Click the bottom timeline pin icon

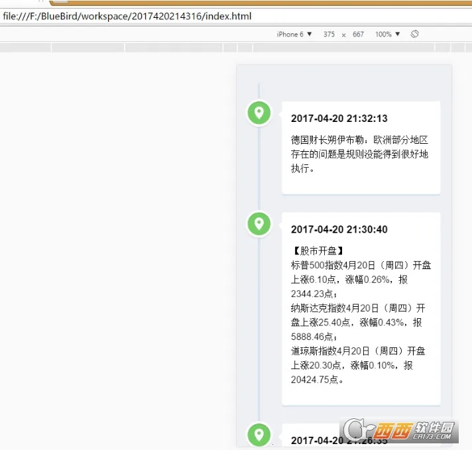point(259,435)
